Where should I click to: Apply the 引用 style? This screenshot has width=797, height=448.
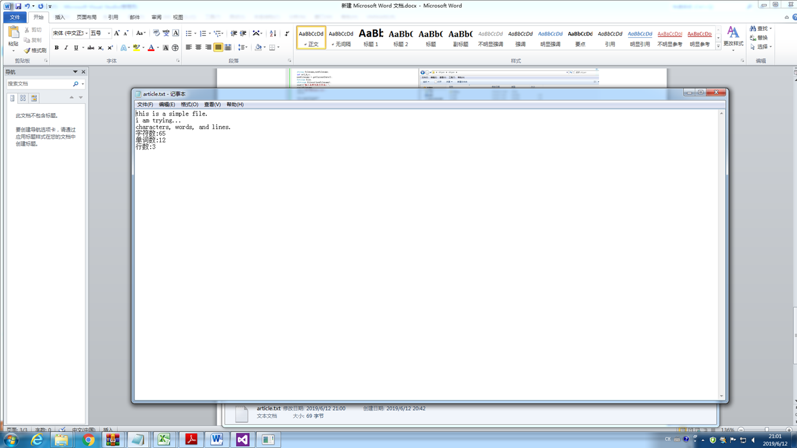pos(610,37)
